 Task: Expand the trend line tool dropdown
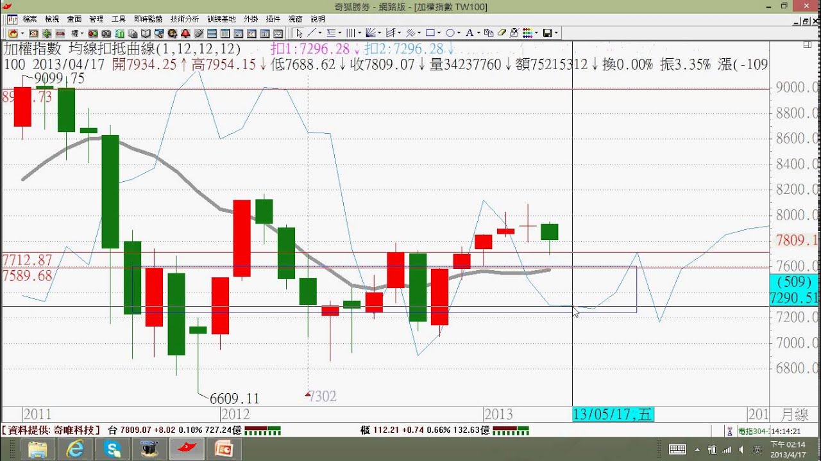point(319,33)
